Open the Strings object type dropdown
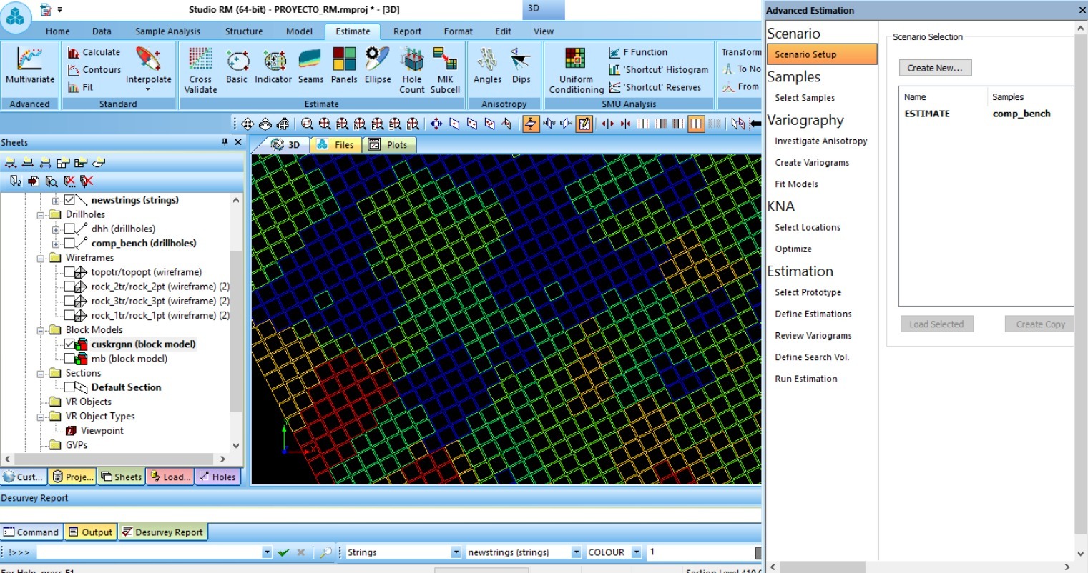1088x573 pixels. point(456,552)
